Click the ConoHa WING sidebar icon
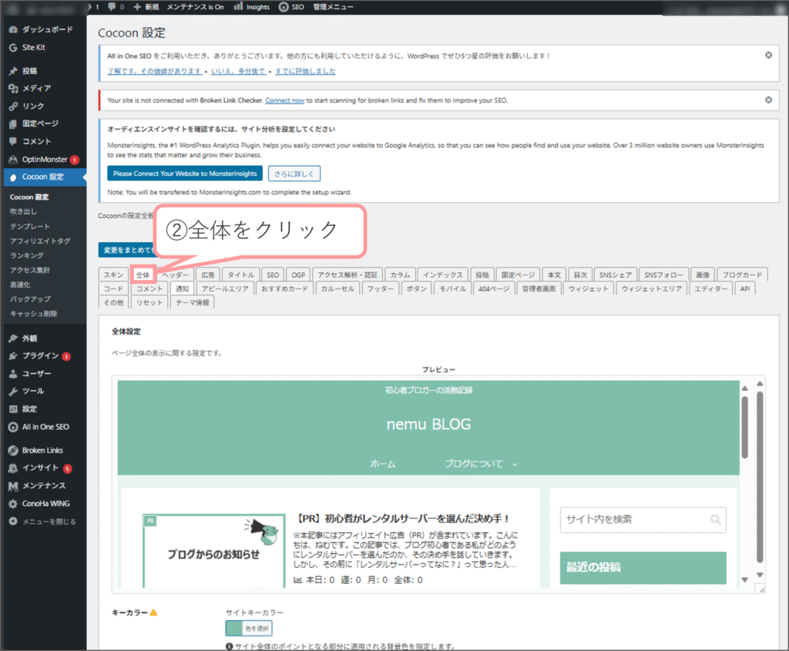Image resolution: width=789 pixels, height=651 pixels. [13, 504]
